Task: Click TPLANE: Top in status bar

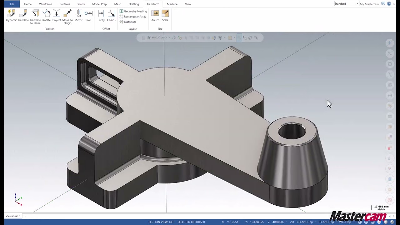Action: click(326, 222)
